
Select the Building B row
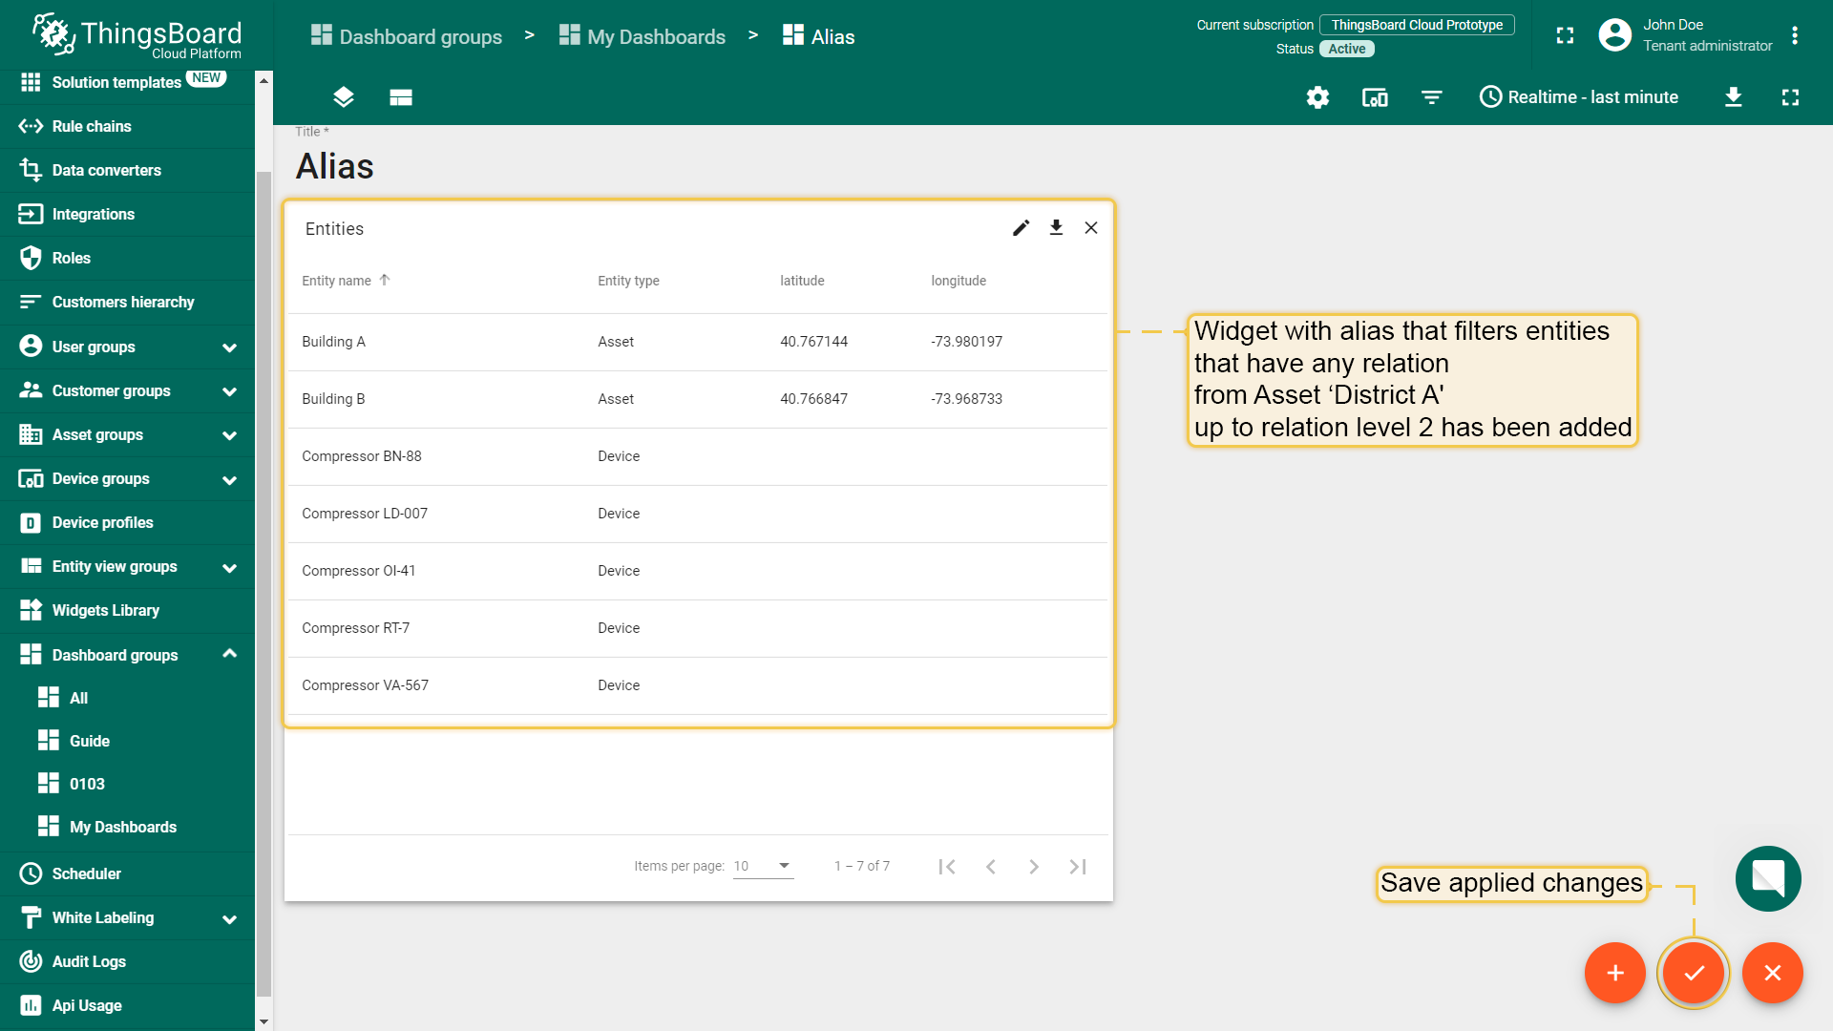tap(698, 399)
